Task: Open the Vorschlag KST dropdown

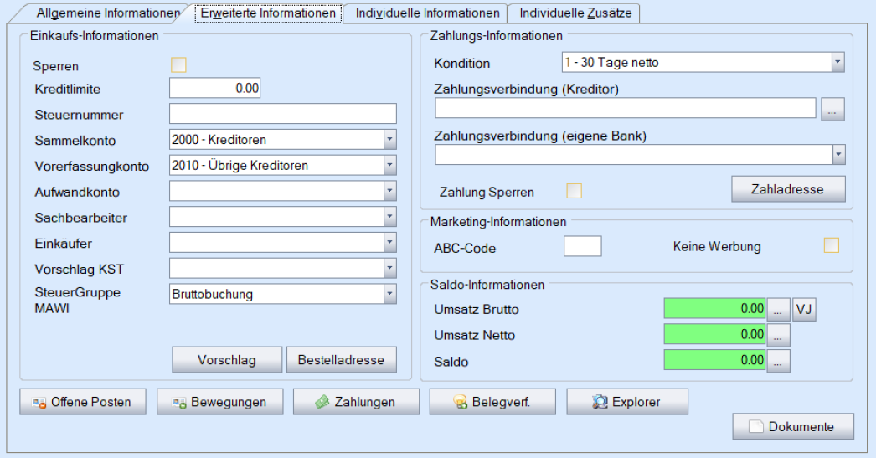Action: pos(390,268)
